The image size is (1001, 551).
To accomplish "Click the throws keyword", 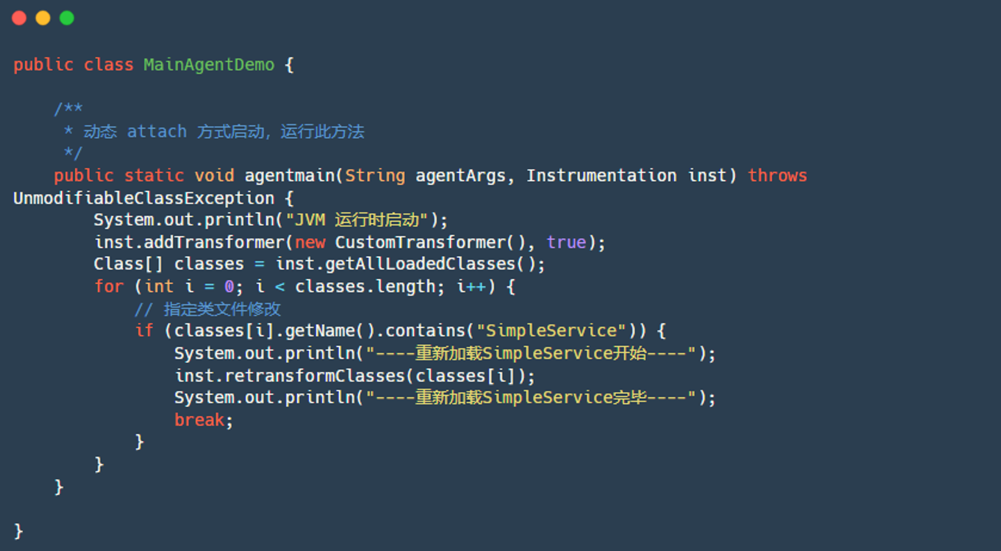I will coord(777,176).
